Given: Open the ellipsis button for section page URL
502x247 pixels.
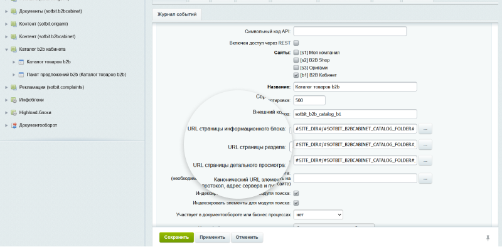Looking at the screenshot, I should [425, 145].
